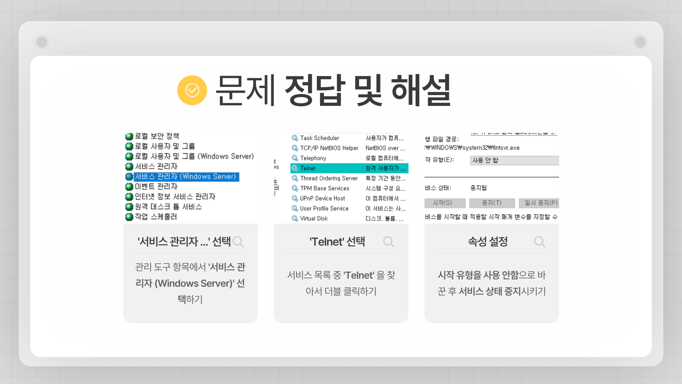Click magnifier icon beside '서비스 관리자' 선택

coord(238,242)
